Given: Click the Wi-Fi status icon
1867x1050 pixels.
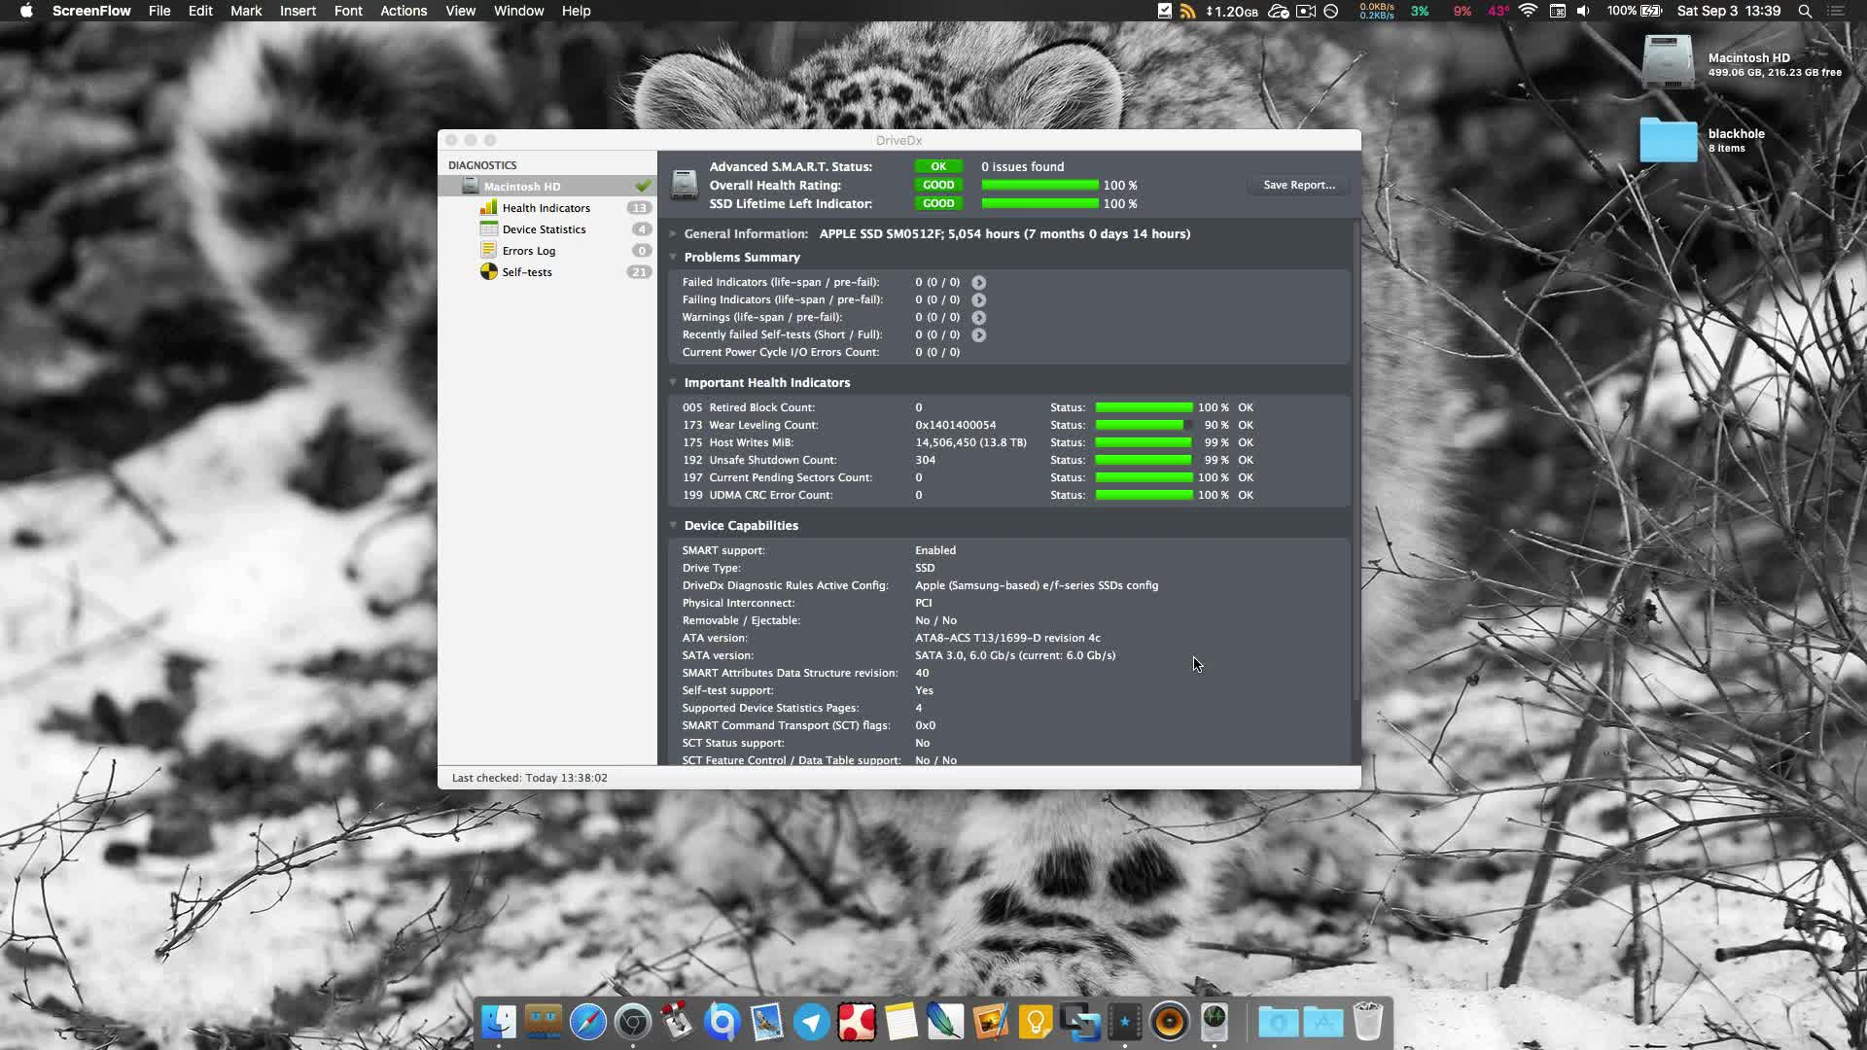Looking at the screenshot, I should click(x=1528, y=11).
